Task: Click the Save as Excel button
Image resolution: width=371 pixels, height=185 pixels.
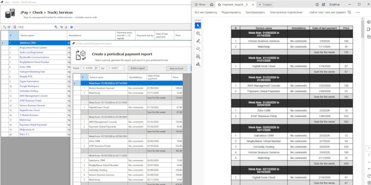Action: pyautogui.click(x=176, y=68)
